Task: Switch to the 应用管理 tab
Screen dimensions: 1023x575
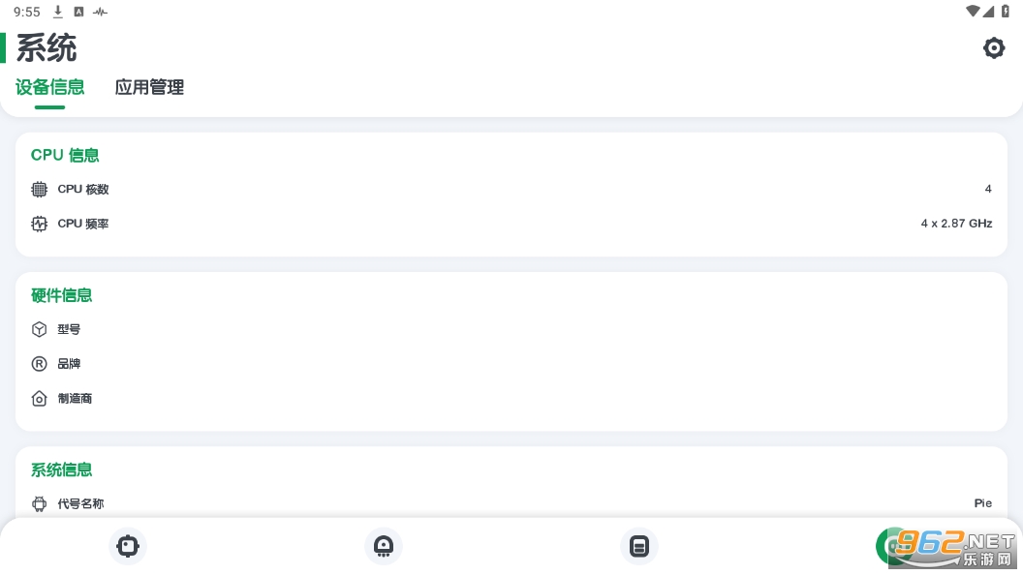Action: point(149,87)
